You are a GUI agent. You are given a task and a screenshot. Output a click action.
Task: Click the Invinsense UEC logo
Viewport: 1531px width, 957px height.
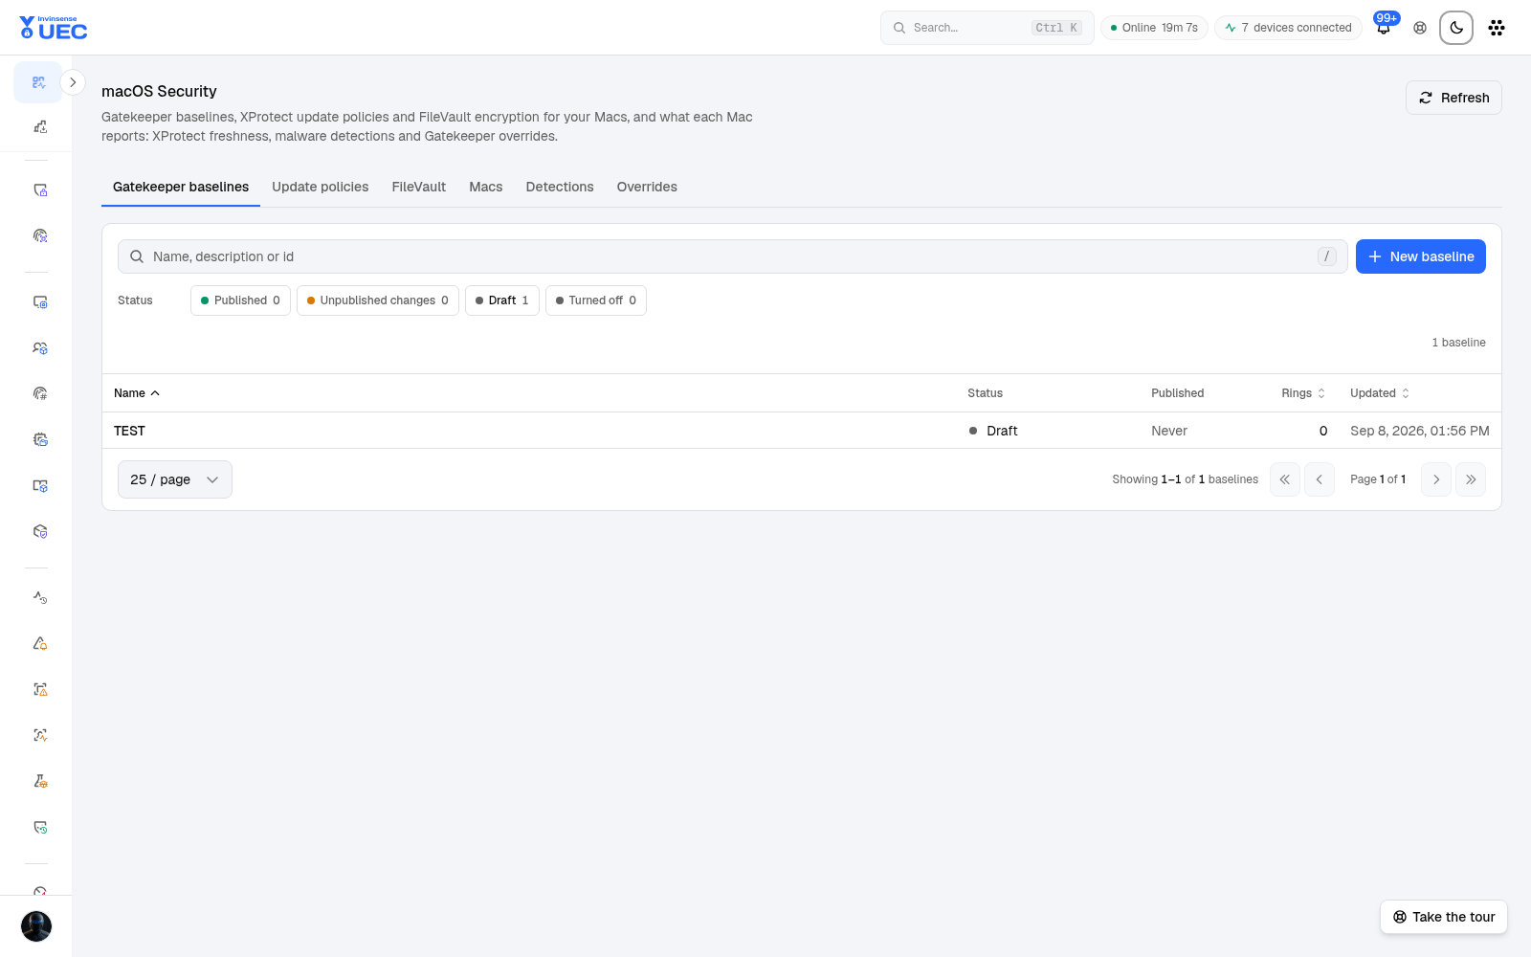(53, 28)
